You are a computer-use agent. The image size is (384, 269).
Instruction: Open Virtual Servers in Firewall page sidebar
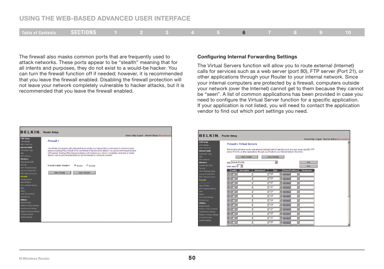(26, 179)
